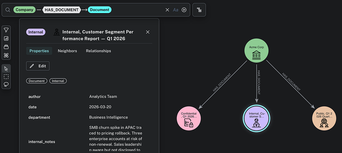Click the panel title Customer Segment Performance Report
Image resolution: width=342 pixels, height=153 pixels.
click(98, 35)
